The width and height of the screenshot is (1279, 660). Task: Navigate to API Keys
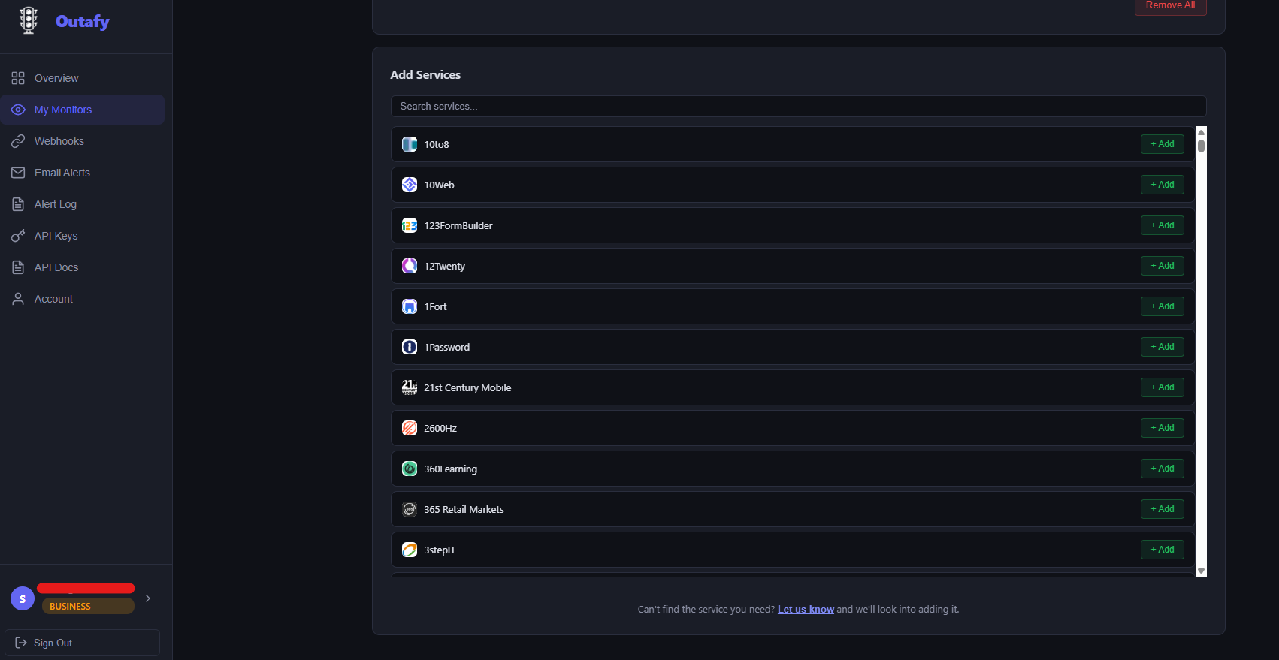(x=83, y=236)
